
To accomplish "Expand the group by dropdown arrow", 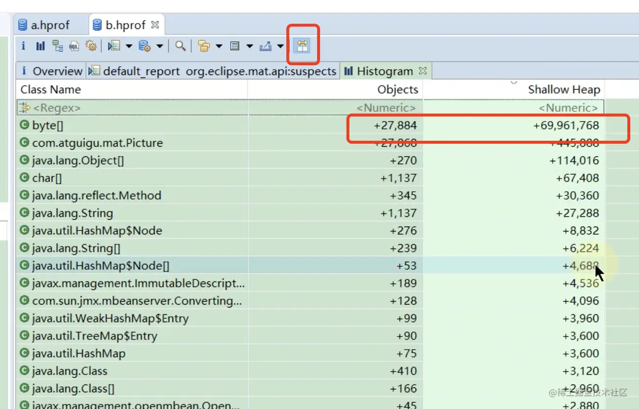I will coord(219,46).
